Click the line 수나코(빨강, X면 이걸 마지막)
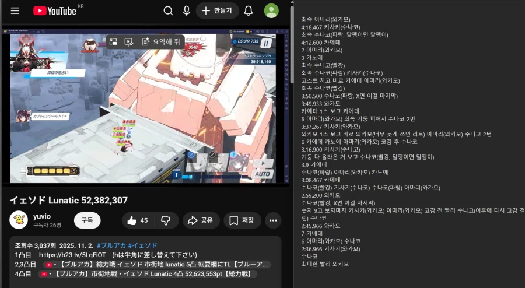 pyautogui.click(x=338, y=203)
